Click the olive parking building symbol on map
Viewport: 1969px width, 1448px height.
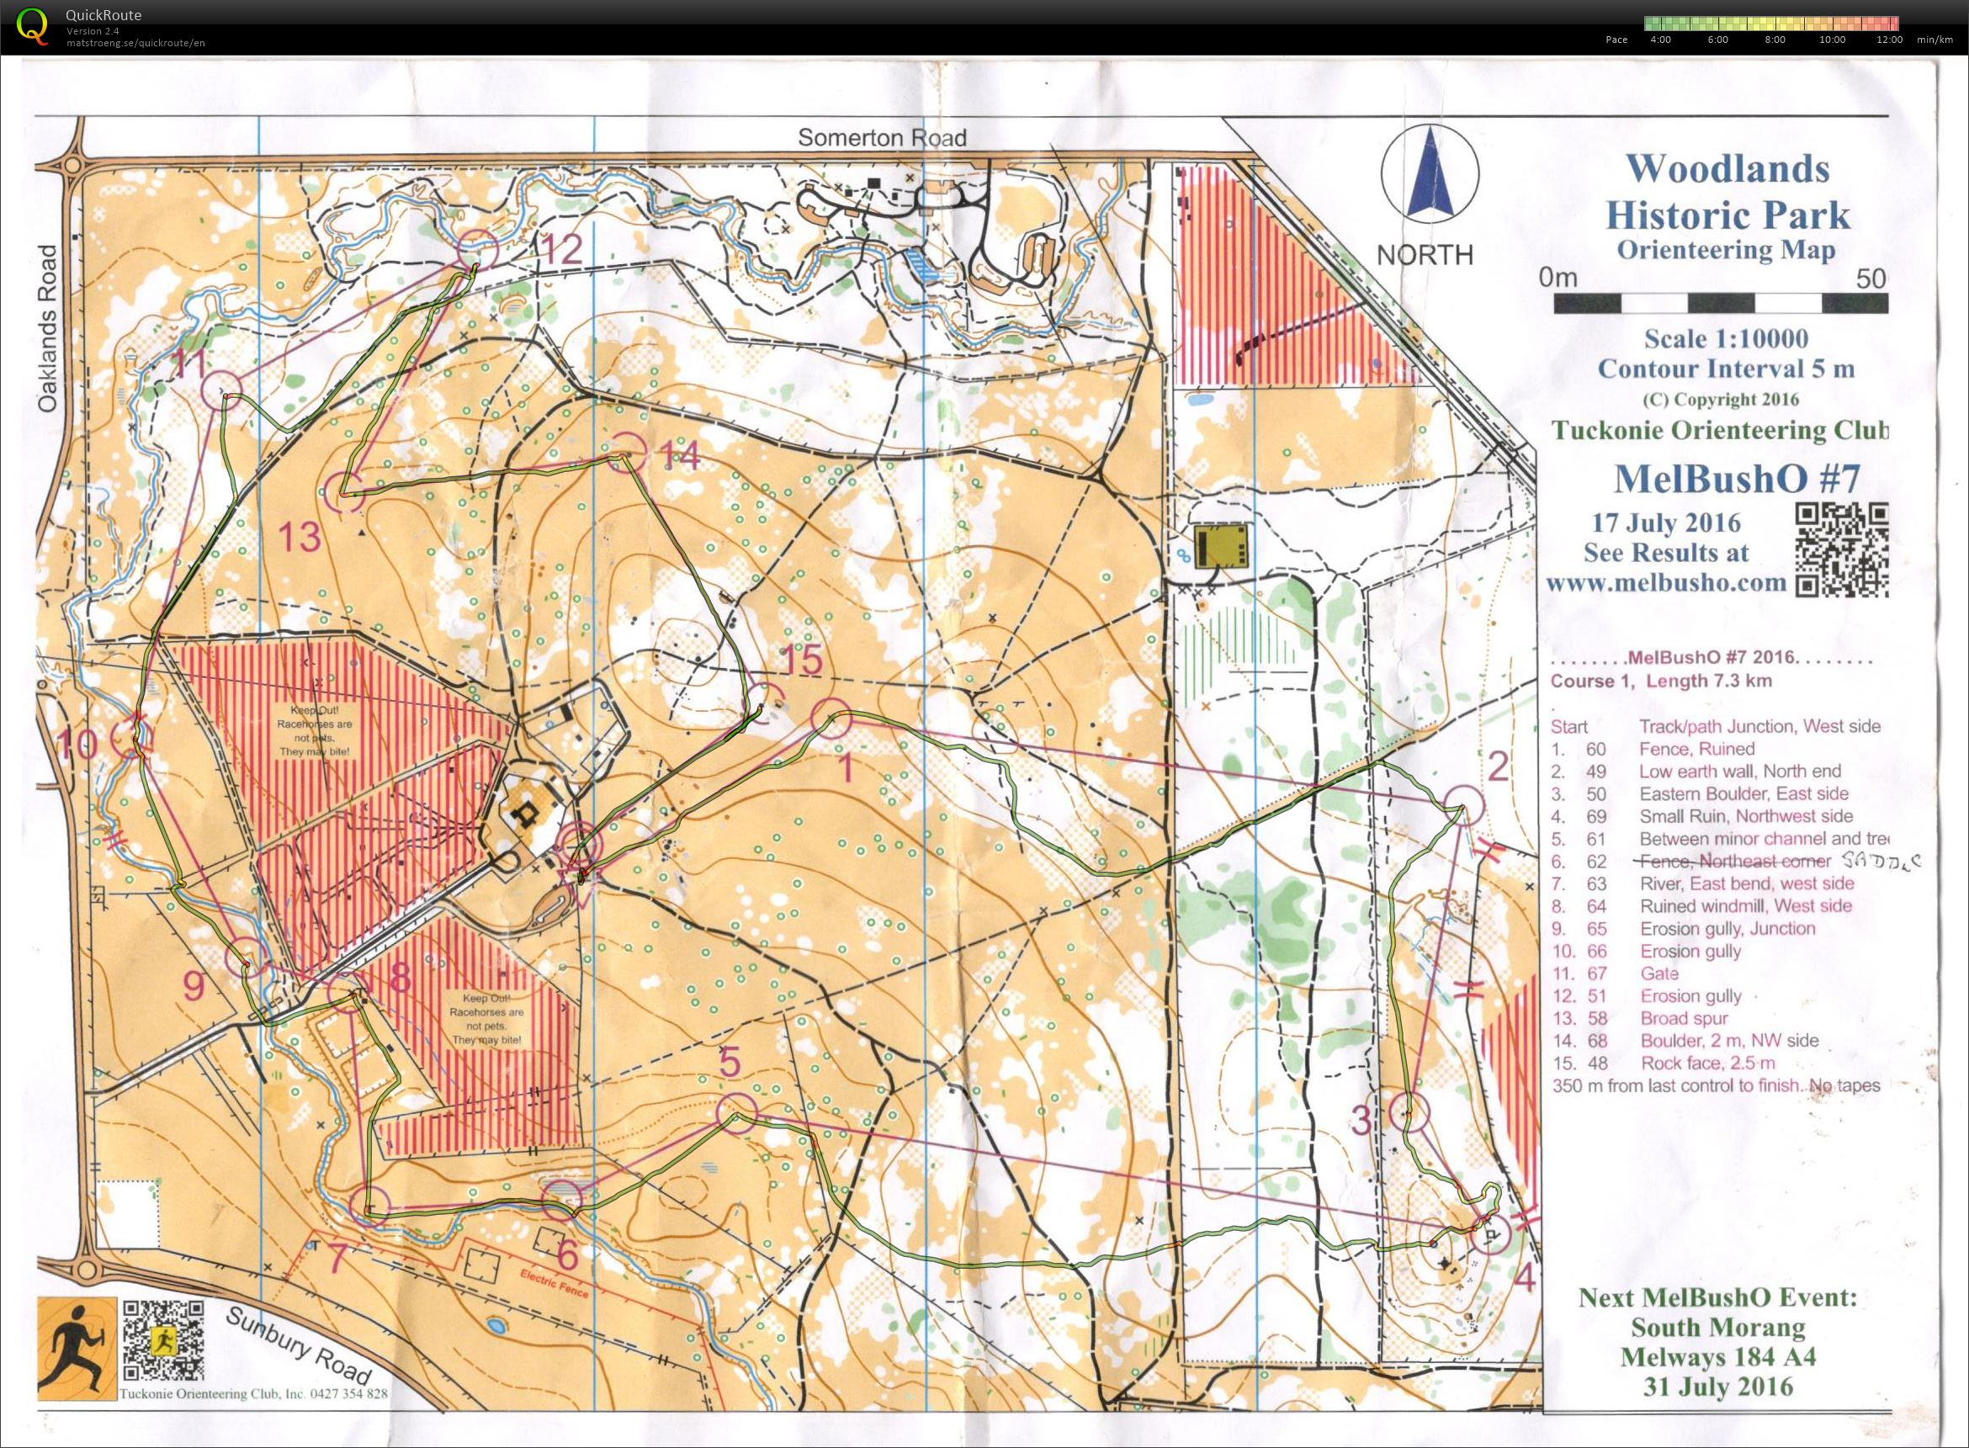pyautogui.click(x=1222, y=545)
